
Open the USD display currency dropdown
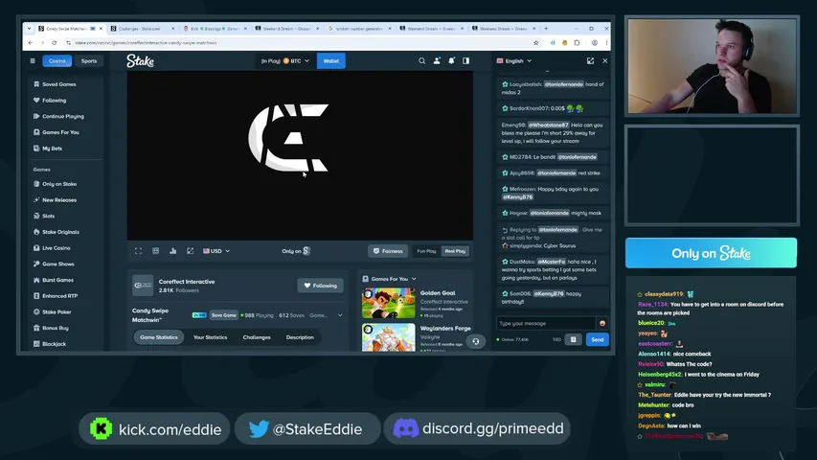pyautogui.click(x=216, y=251)
